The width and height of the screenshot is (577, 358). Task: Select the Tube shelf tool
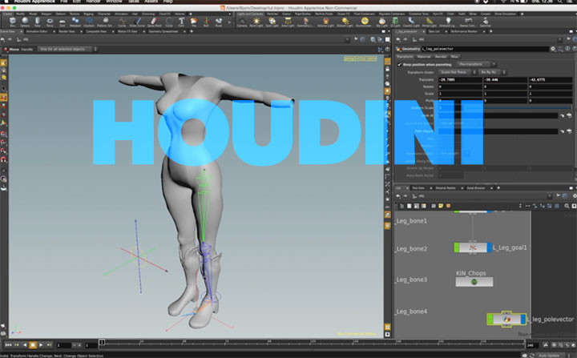click(x=38, y=22)
